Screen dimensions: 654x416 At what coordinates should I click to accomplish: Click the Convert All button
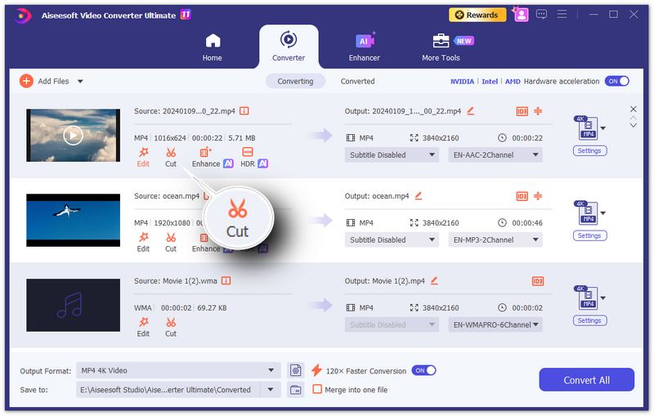coord(586,380)
